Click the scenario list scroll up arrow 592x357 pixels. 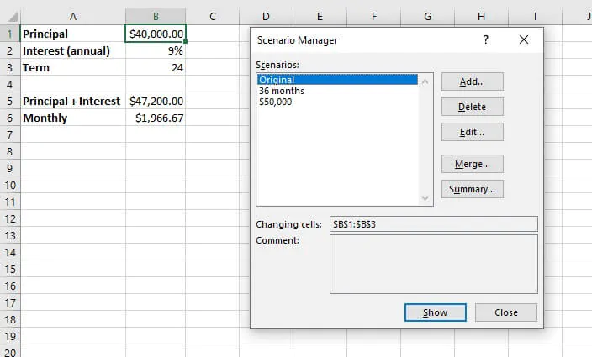(425, 81)
